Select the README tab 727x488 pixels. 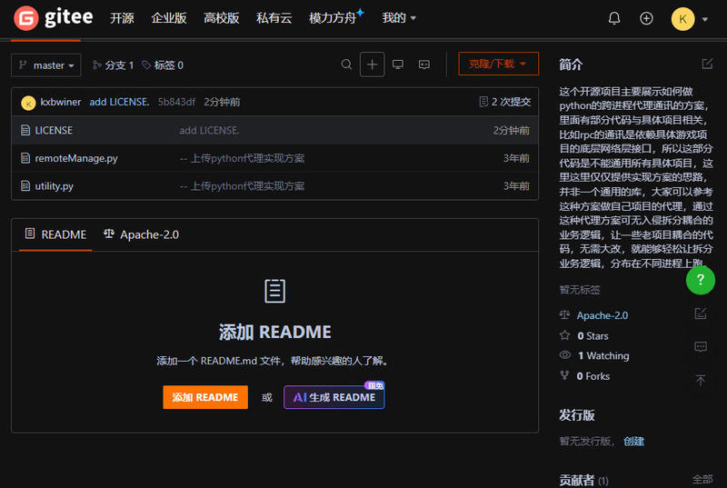[55, 234]
